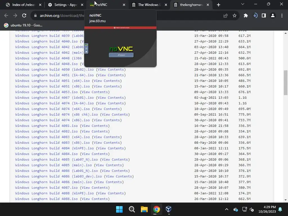Open the Chrome three-dot menu
Viewport: 288px width, 216px height.
[282, 16]
